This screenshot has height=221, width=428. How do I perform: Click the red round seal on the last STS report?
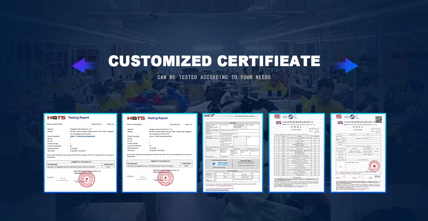374,166
